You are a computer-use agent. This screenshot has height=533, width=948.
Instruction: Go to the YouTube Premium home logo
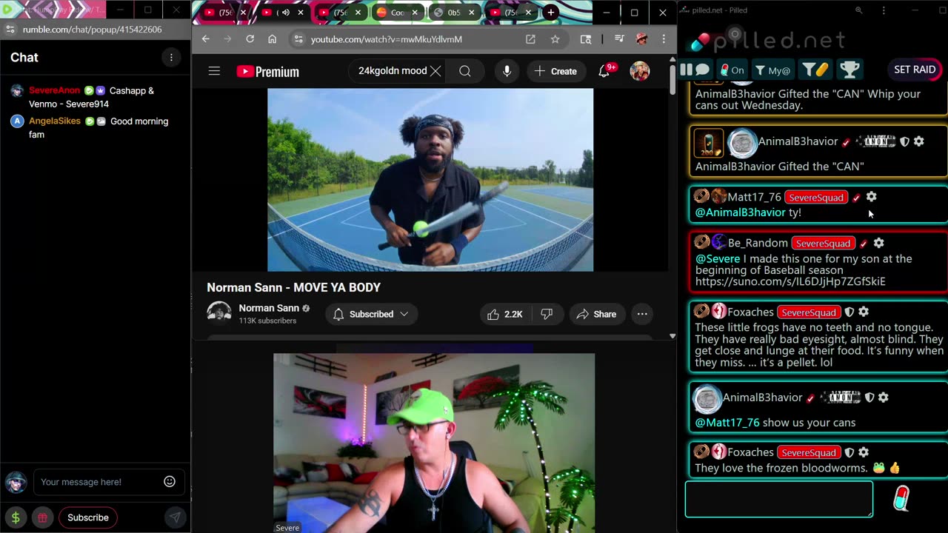268,72
